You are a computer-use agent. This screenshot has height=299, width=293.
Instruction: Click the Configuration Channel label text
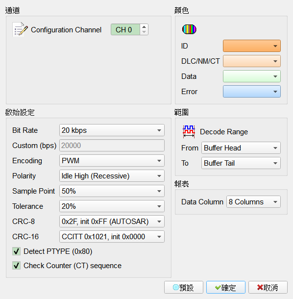pos(66,30)
